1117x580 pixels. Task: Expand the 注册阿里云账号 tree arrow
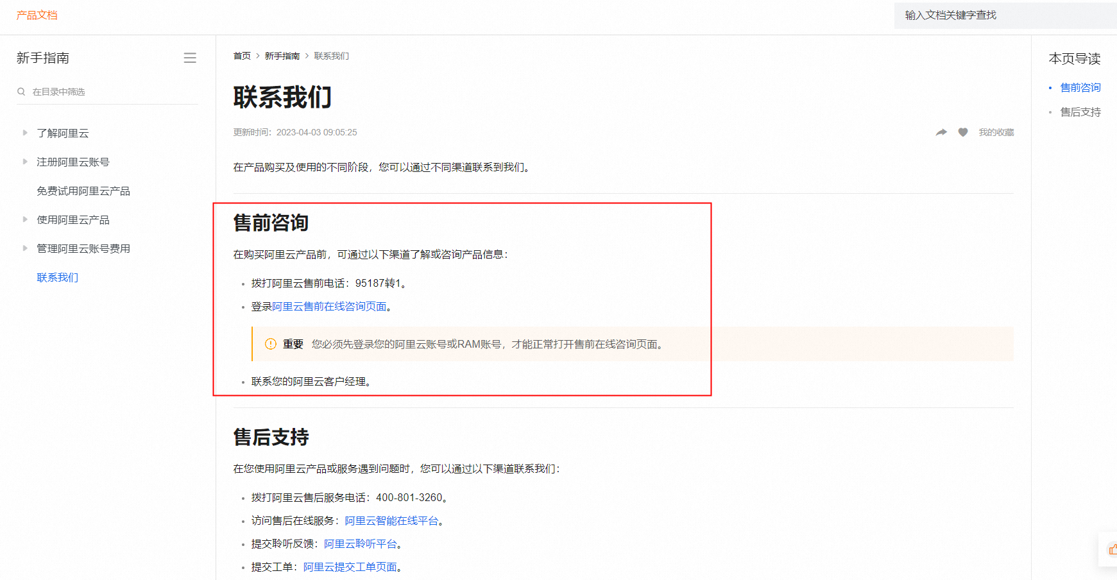point(25,162)
